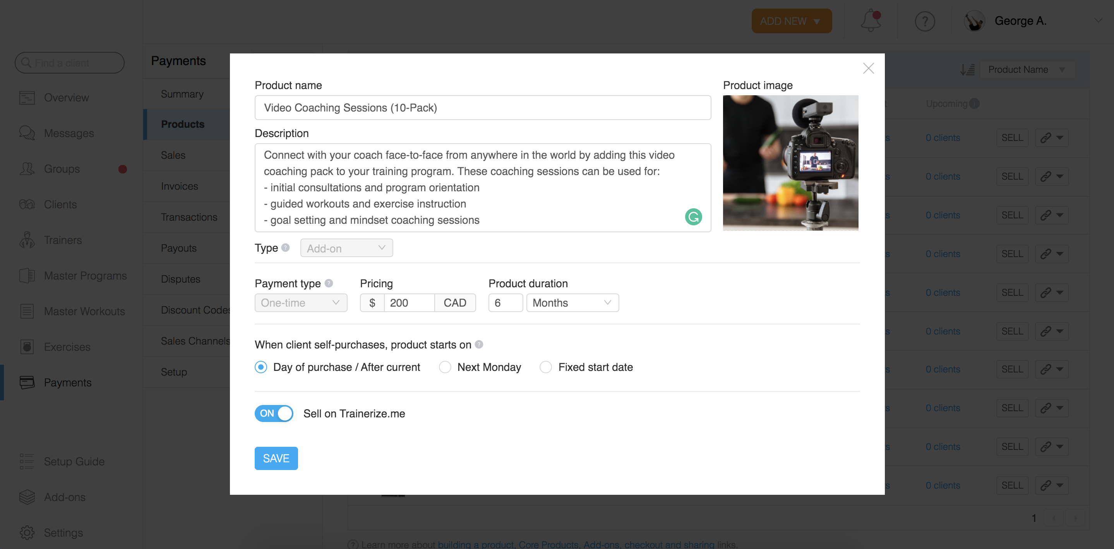Click the SAVE button
Viewport: 1114px width, 549px height.
click(276, 458)
